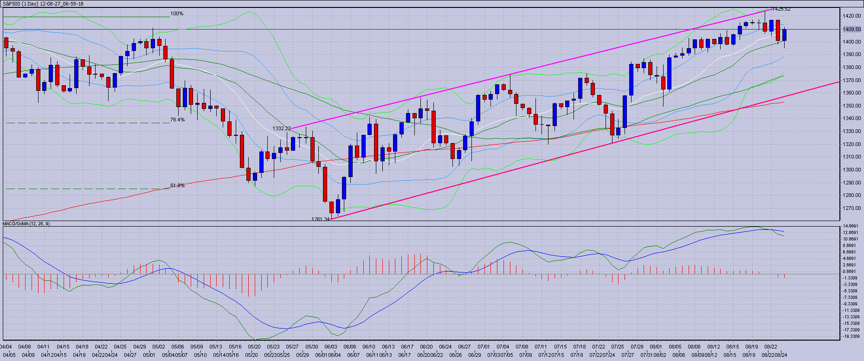The width and height of the screenshot is (864, 361).
Task: Click the 1420.00 price axis label
Action: tap(852, 16)
